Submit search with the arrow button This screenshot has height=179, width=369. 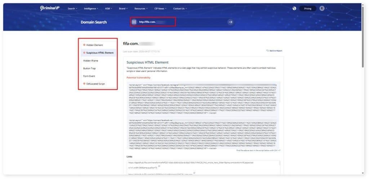(230, 22)
